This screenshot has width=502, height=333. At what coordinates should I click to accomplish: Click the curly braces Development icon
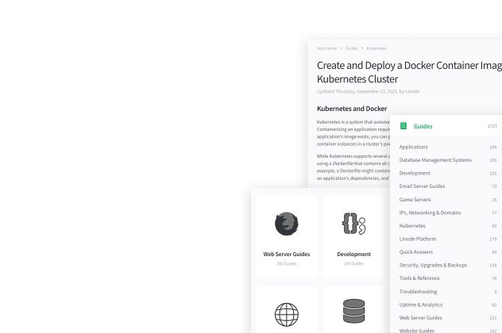pos(353,224)
